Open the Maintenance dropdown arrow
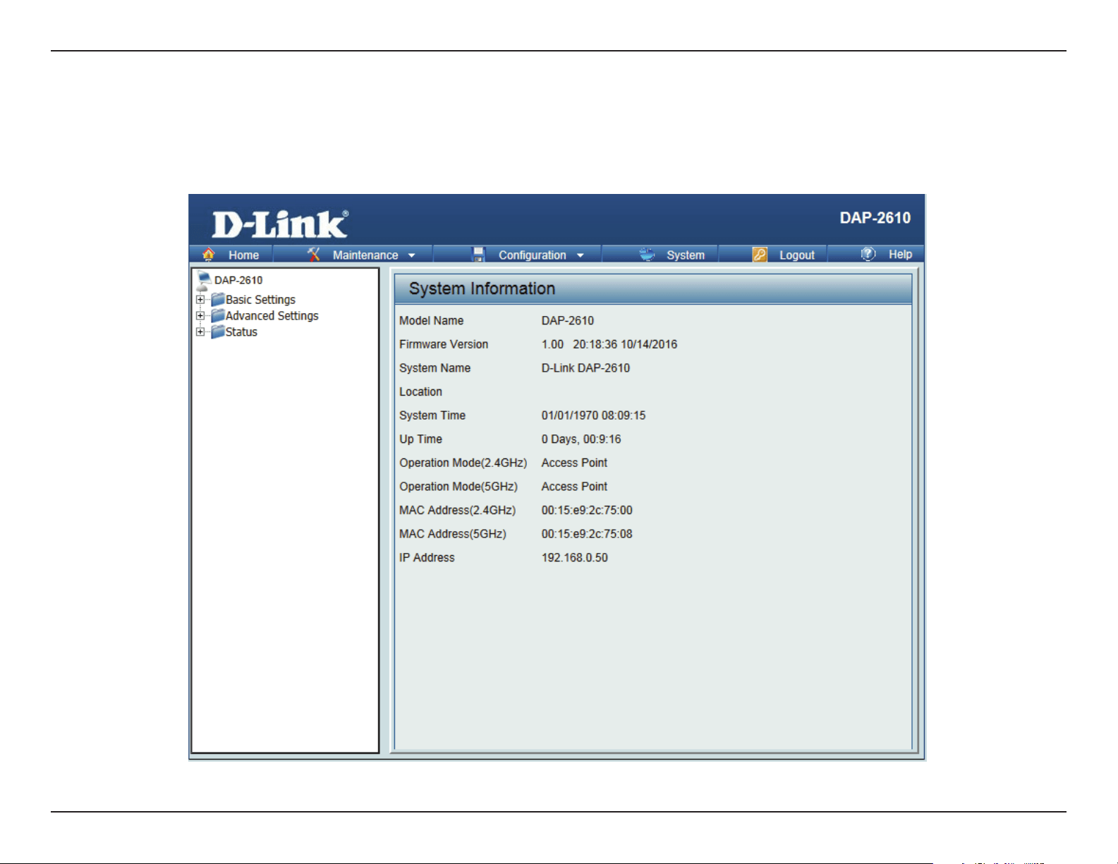Screen dimensions: 1118x864 (412, 255)
